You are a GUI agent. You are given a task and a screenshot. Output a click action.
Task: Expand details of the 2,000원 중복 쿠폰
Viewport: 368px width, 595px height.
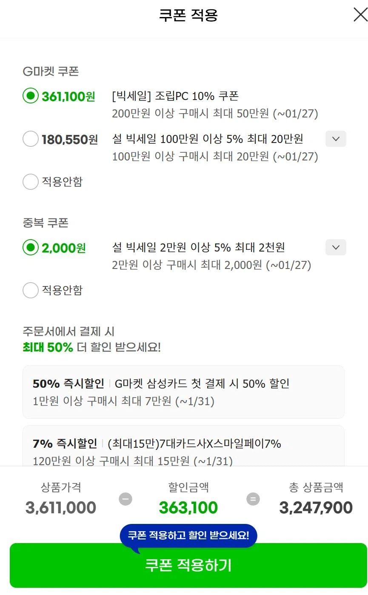pyautogui.click(x=335, y=247)
